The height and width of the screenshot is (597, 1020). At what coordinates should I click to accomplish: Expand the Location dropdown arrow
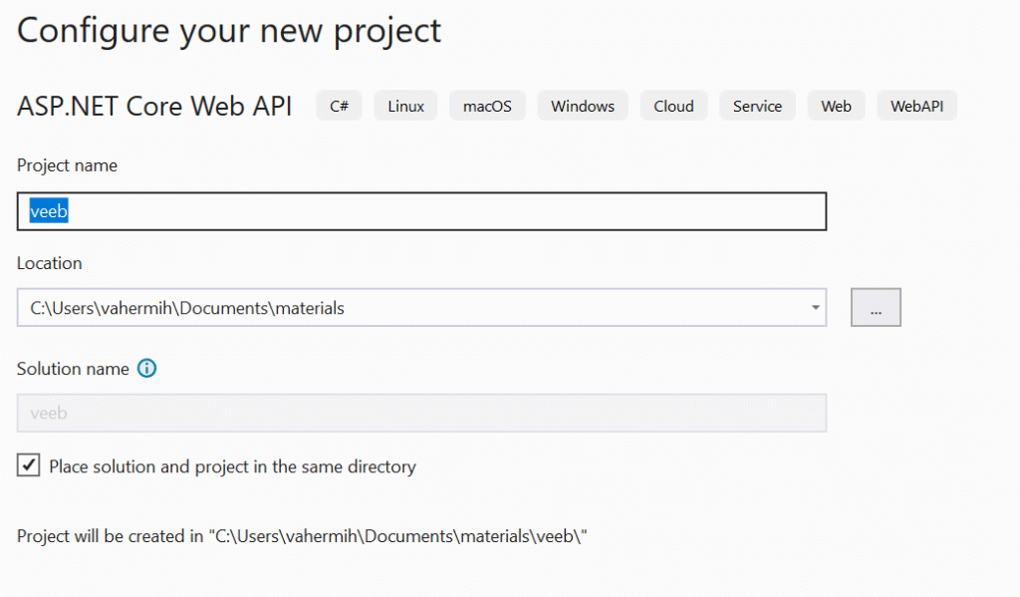815,308
